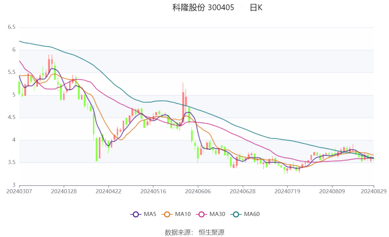
Task: Click y-axis value 6
Action: pos(14,50)
